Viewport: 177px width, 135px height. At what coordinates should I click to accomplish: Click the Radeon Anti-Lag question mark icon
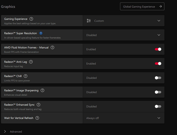point(31,62)
